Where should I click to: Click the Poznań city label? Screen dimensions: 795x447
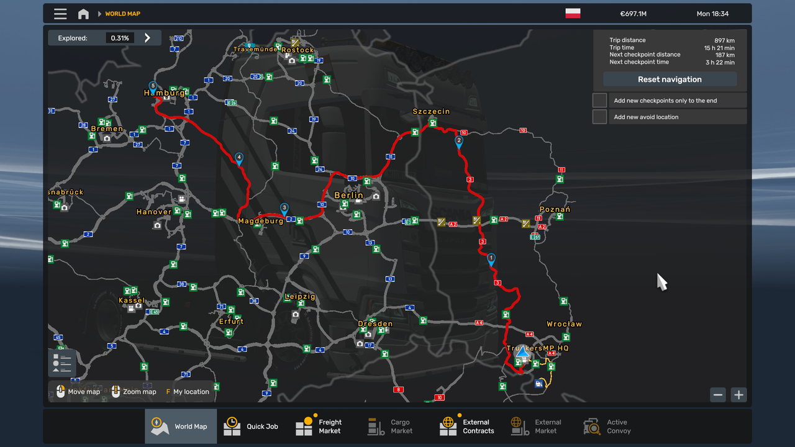pos(555,209)
